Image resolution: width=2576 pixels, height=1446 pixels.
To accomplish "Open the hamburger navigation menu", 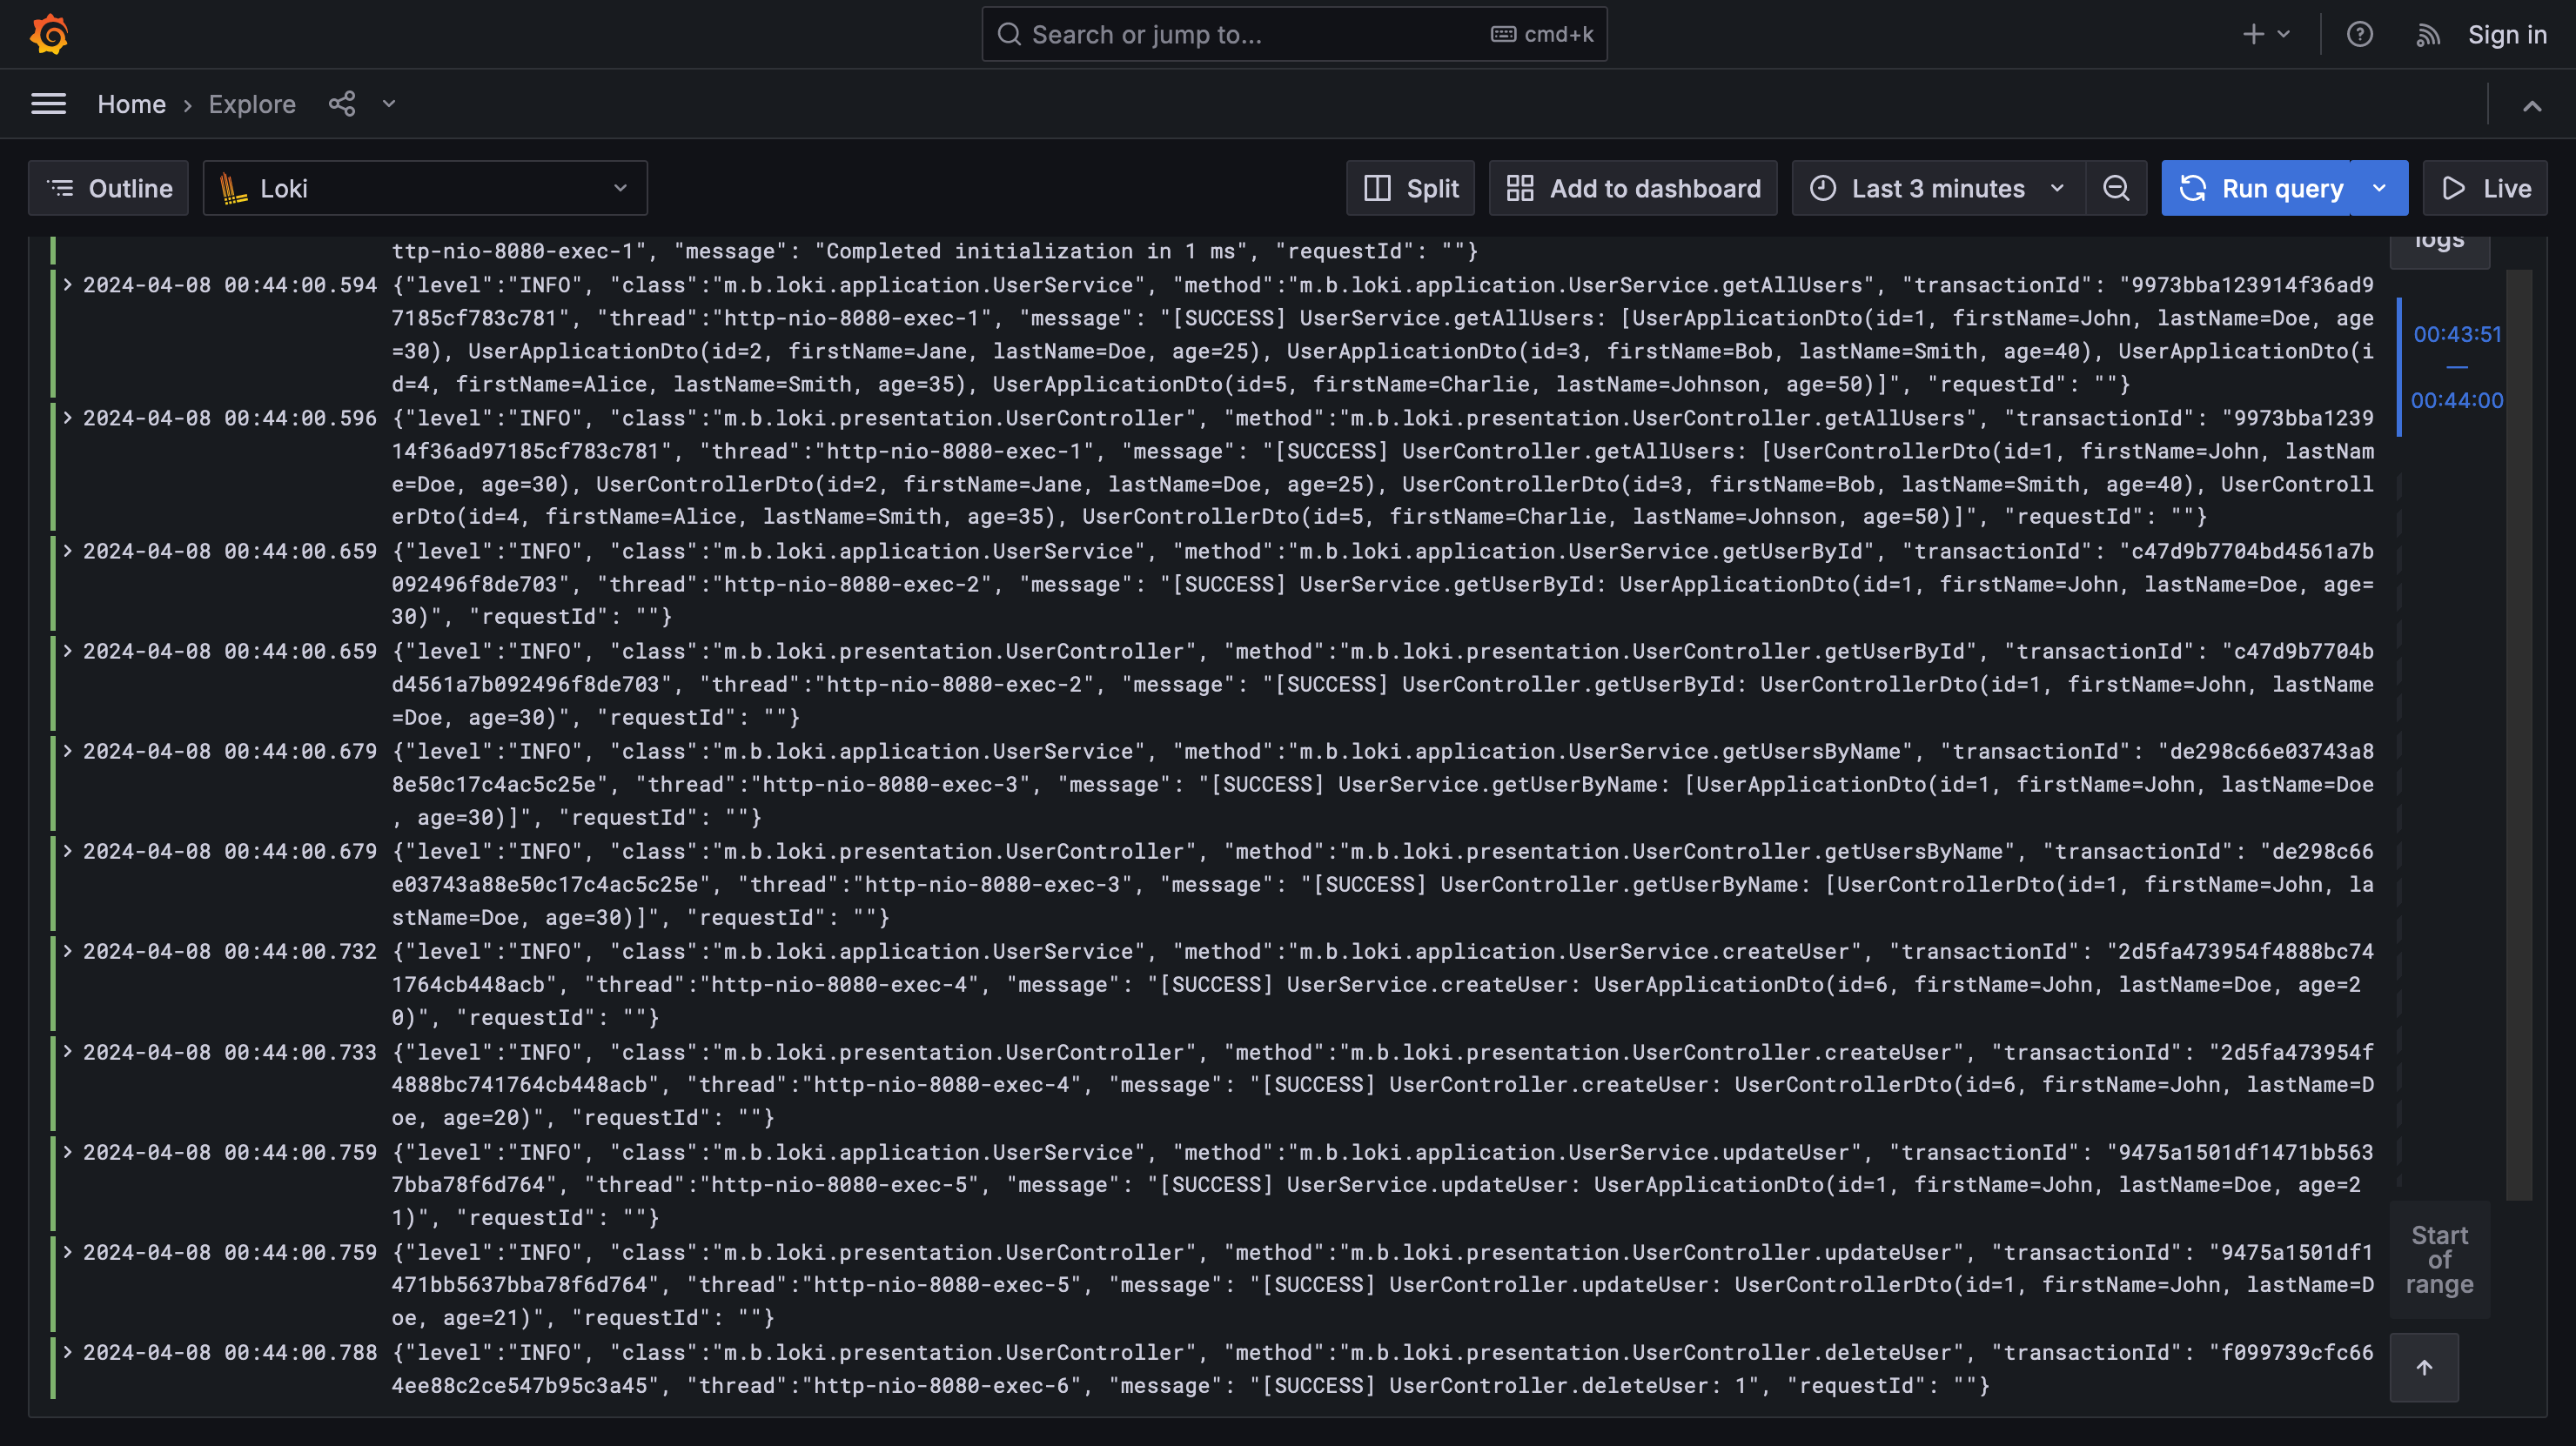I will 48,104.
